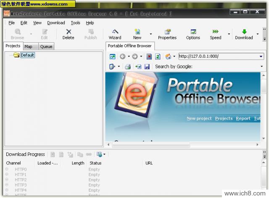The height and width of the screenshot is (198, 269).
Task: Click first greyed icon in Download Progress bar
Action: [53, 155]
